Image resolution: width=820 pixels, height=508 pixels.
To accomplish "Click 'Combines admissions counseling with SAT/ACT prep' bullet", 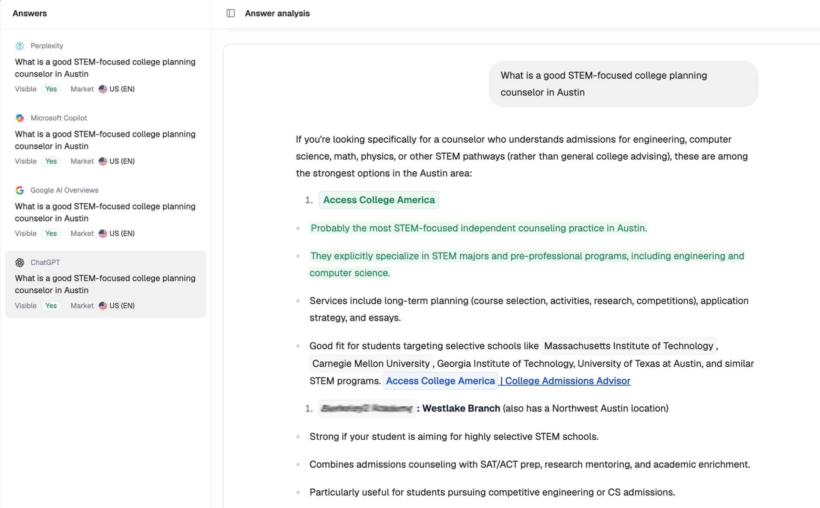I will click(530, 464).
